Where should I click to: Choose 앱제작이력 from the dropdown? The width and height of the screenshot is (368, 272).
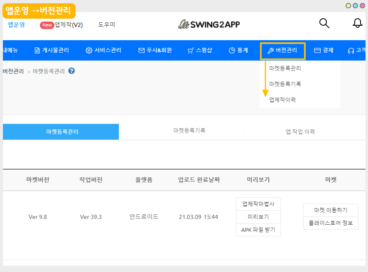tap(282, 100)
